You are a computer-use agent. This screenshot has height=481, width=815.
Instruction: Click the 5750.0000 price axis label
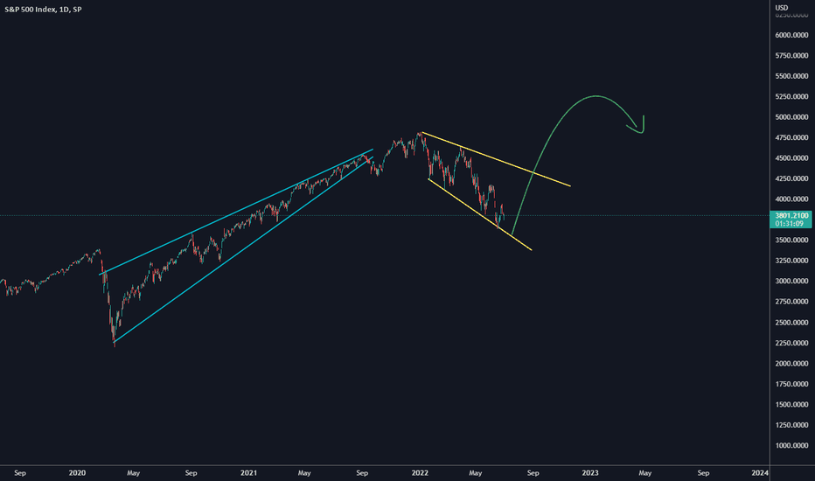click(x=791, y=55)
